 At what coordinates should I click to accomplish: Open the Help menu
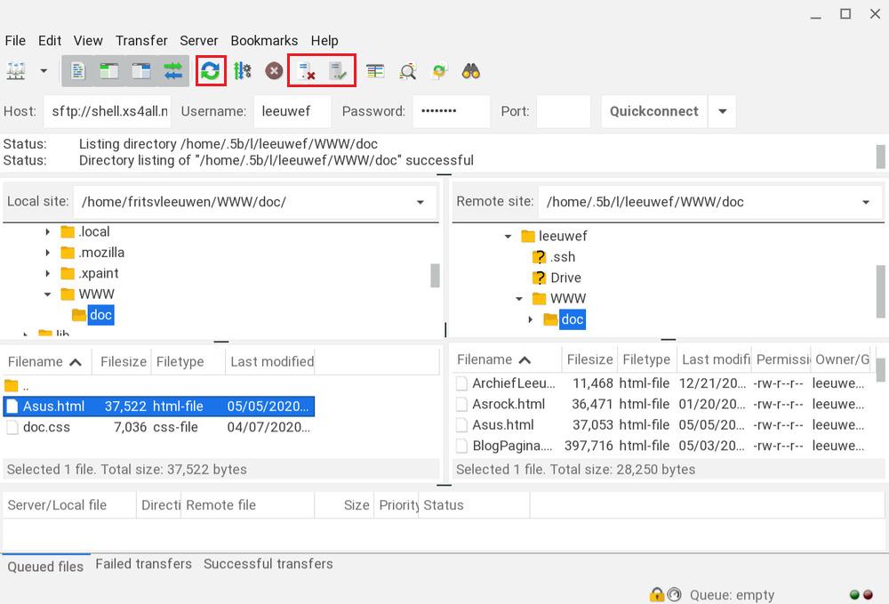(x=324, y=41)
